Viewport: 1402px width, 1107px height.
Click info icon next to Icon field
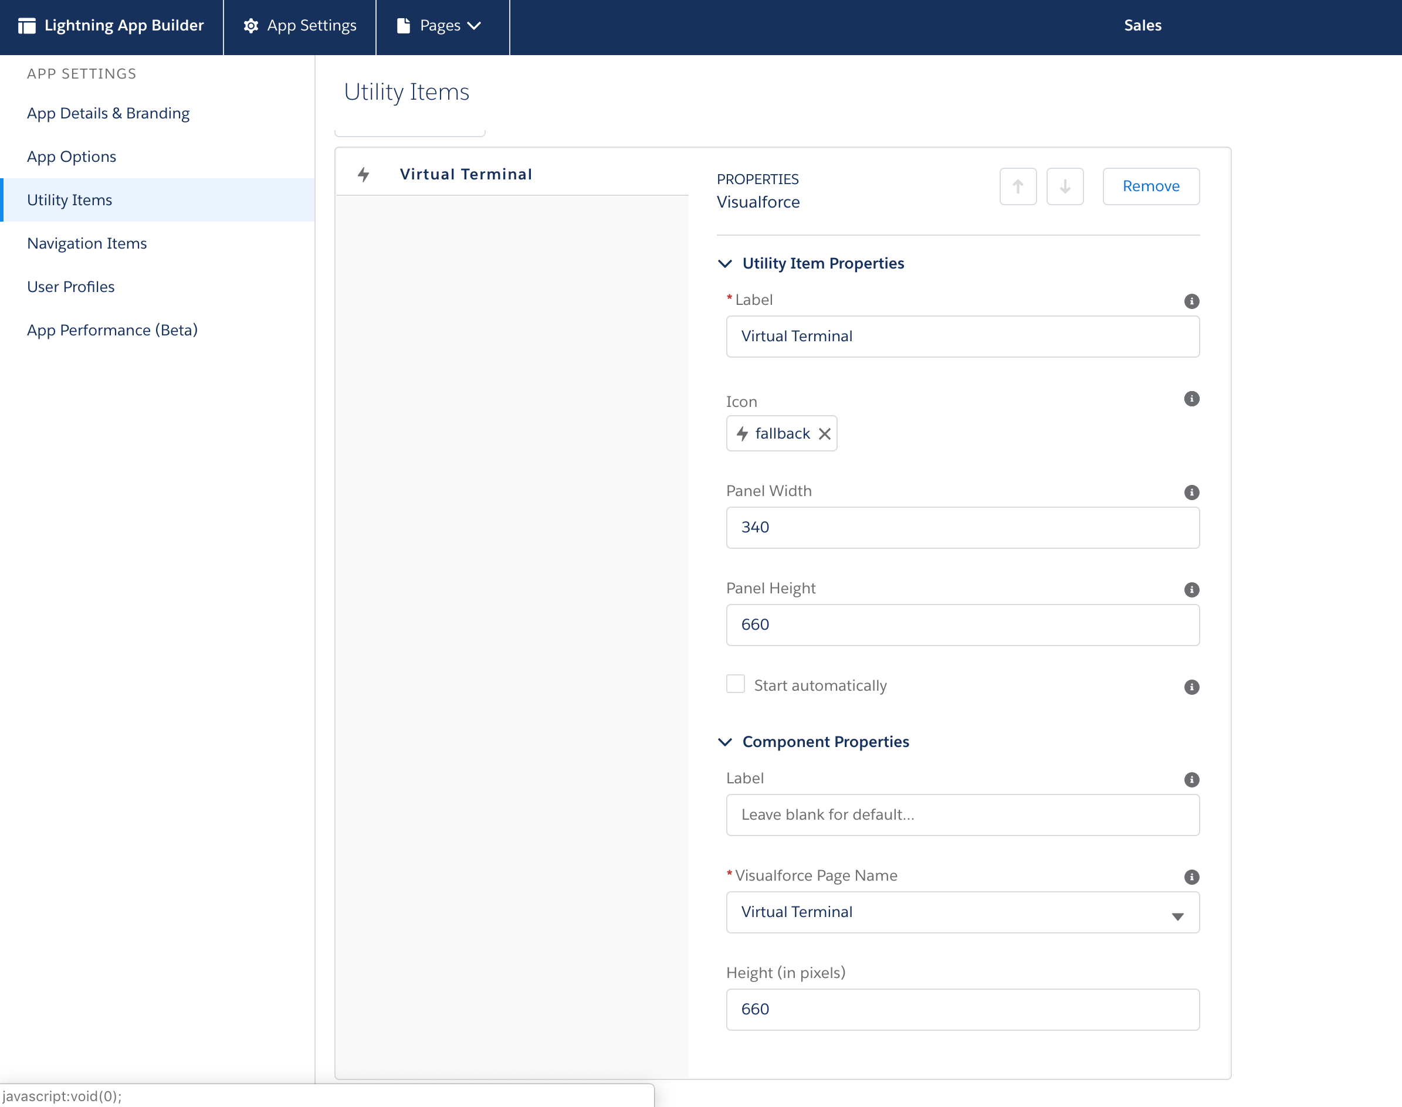(x=1191, y=399)
